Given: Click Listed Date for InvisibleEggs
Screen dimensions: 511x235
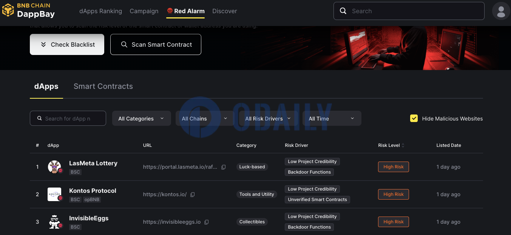Looking at the screenshot, I should point(448,222).
